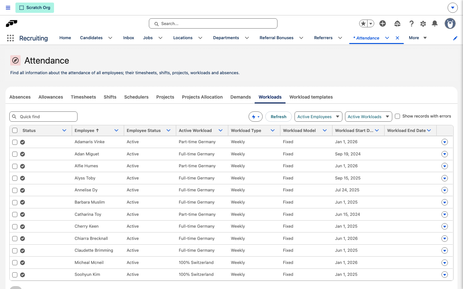The width and height of the screenshot is (463, 289).
Task: Open the lightning quick actions button
Action: (256, 117)
